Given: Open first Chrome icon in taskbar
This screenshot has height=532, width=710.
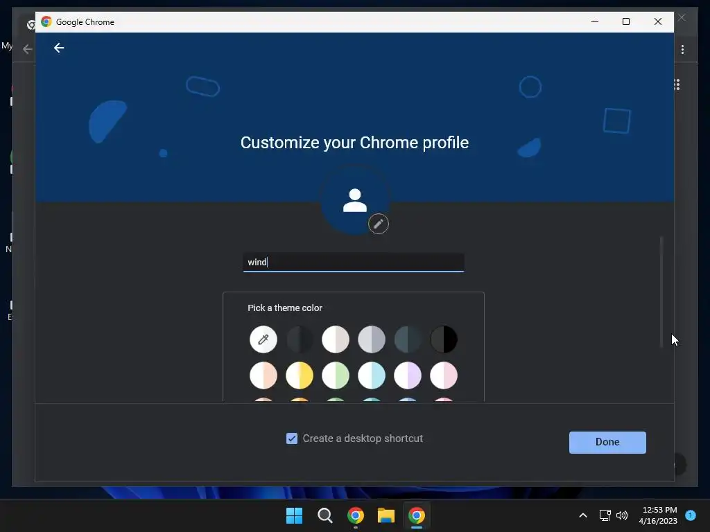Looking at the screenshot, I should [x=356, y=515].
